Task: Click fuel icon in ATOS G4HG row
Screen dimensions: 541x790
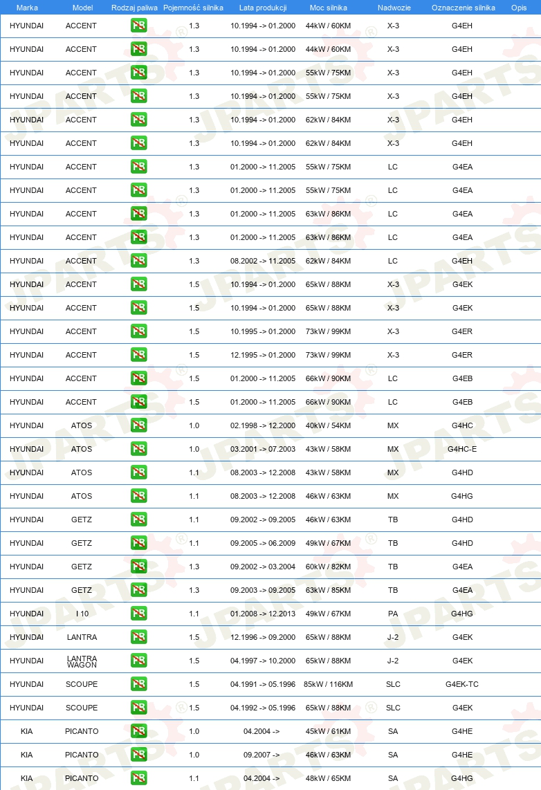Action: pos(139,496)
